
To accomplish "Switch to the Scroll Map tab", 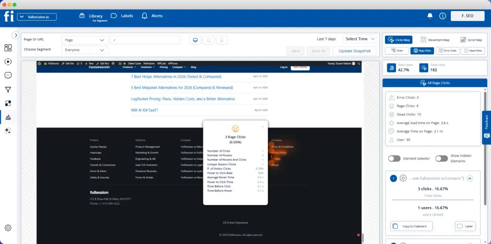I will (x=471, y=40).
